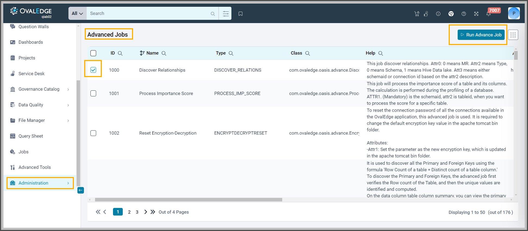Collapse sidebar using the left arrow button
Screen dimensions: 528x231
pyautogui.click(x=81, y=190)
